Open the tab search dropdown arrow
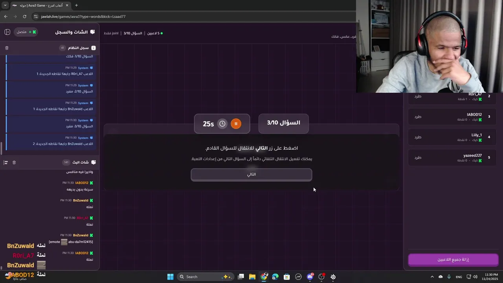 (5, 5)
